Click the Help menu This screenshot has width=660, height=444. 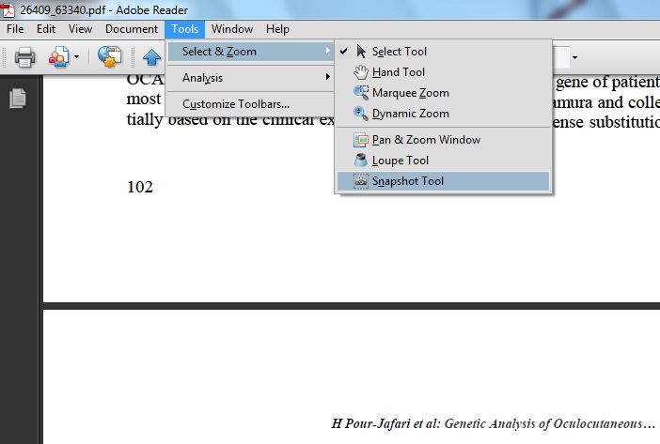[277, 29]
